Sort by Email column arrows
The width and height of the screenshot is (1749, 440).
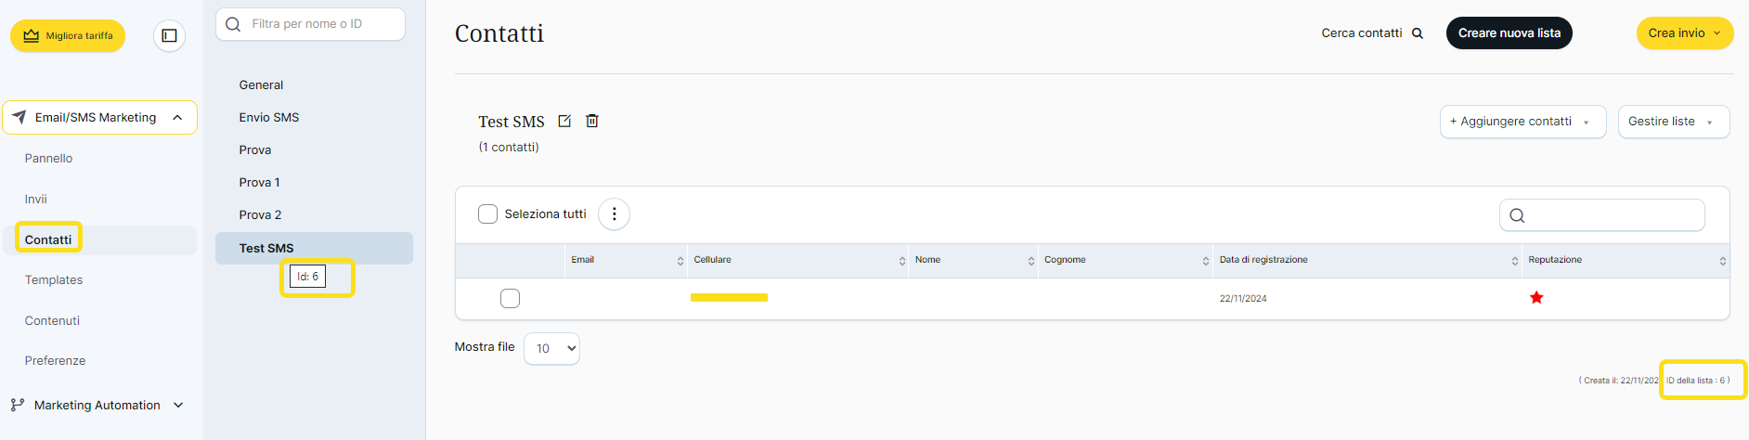click(x=680, y=261)
